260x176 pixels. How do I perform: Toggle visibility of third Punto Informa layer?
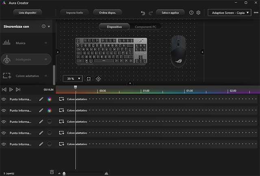(x=4, y=122)
